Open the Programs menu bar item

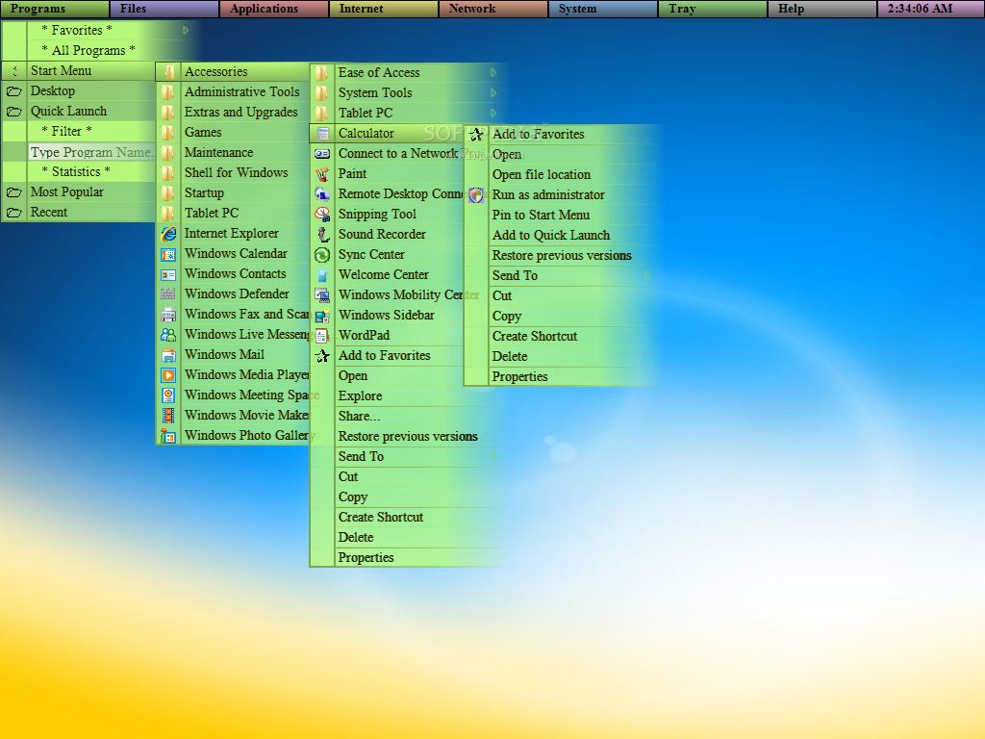pyautogui.click(x=55, y=9)
